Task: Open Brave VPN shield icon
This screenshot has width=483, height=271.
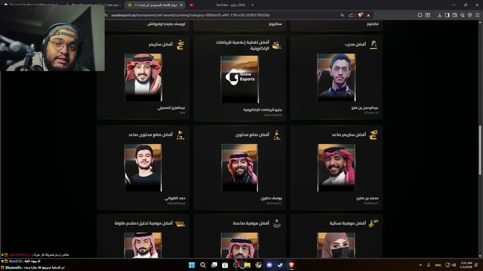Action: click(470, 15)
